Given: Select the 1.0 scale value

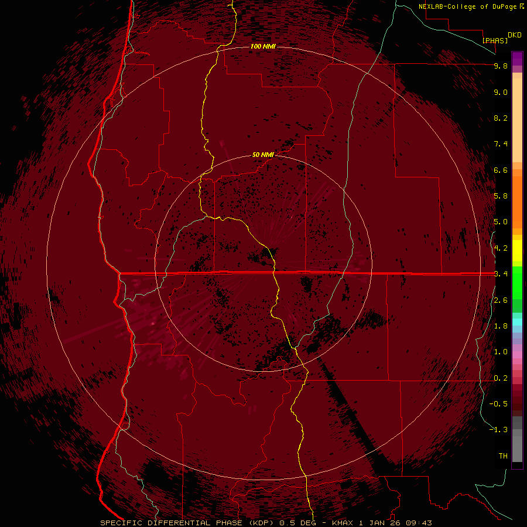Looking at the screenshot, I should pos(501,352).
